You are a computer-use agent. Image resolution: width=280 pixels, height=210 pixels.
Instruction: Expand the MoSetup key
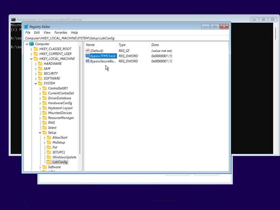click(45, 142)
